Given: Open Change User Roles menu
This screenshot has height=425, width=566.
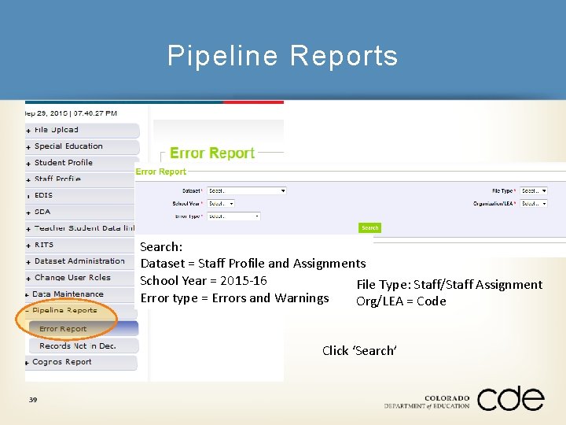Looking at the screenshot, I should pos(80,278).
